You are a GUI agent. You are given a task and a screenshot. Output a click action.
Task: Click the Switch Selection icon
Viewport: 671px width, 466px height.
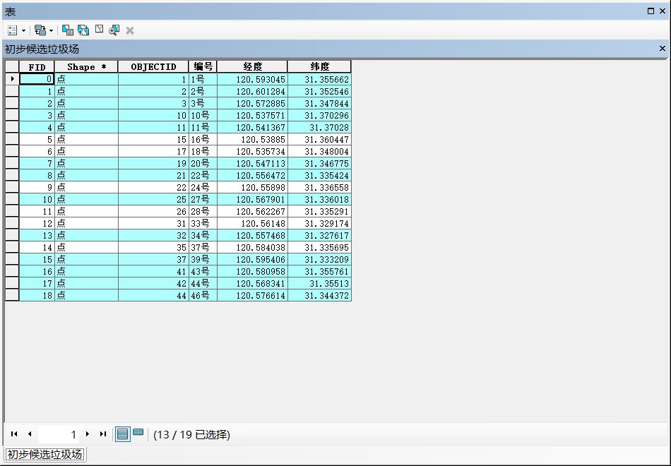pos(83,30)
